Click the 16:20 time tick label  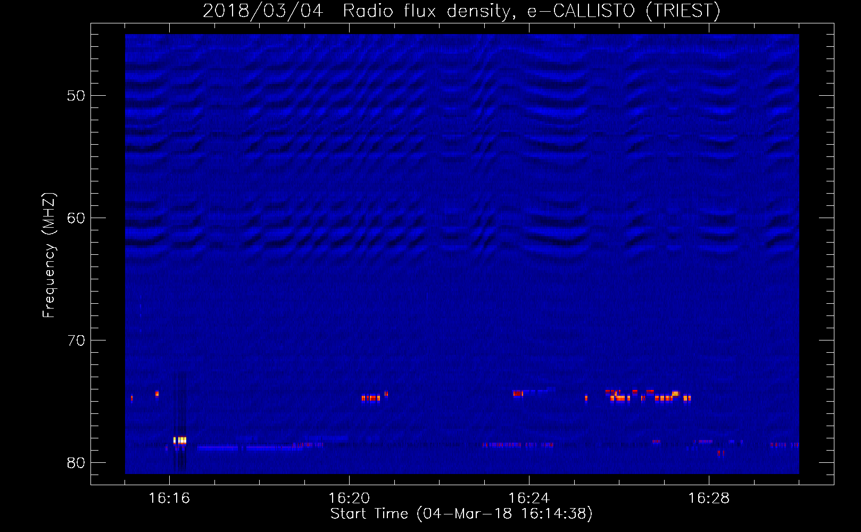coord(349,498)
